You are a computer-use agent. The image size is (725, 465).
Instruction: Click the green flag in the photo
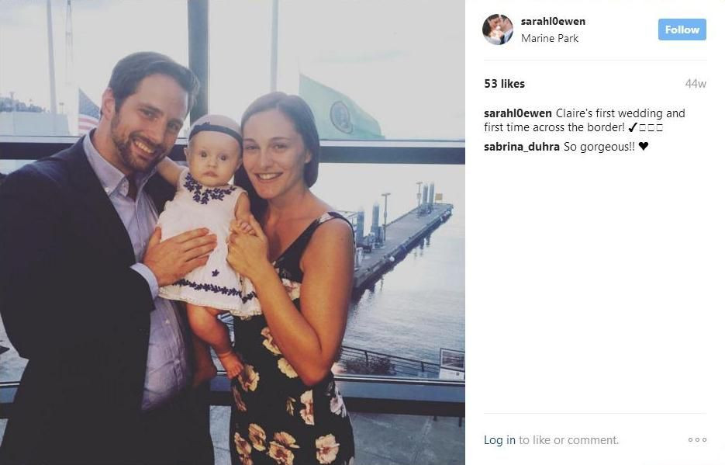tap(339, 110)
